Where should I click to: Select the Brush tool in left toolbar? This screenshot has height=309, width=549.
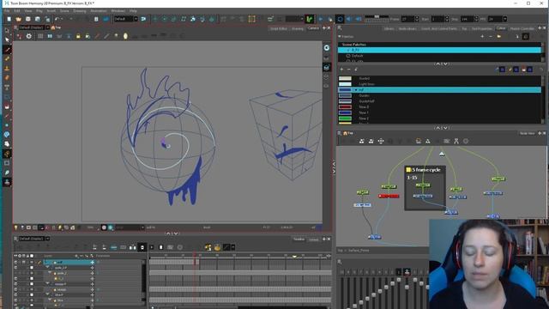pos(7,50)
